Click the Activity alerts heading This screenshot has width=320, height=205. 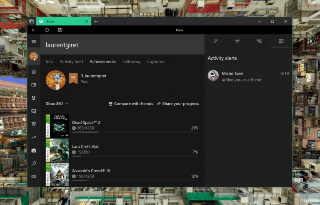click(x=222, y=58)
